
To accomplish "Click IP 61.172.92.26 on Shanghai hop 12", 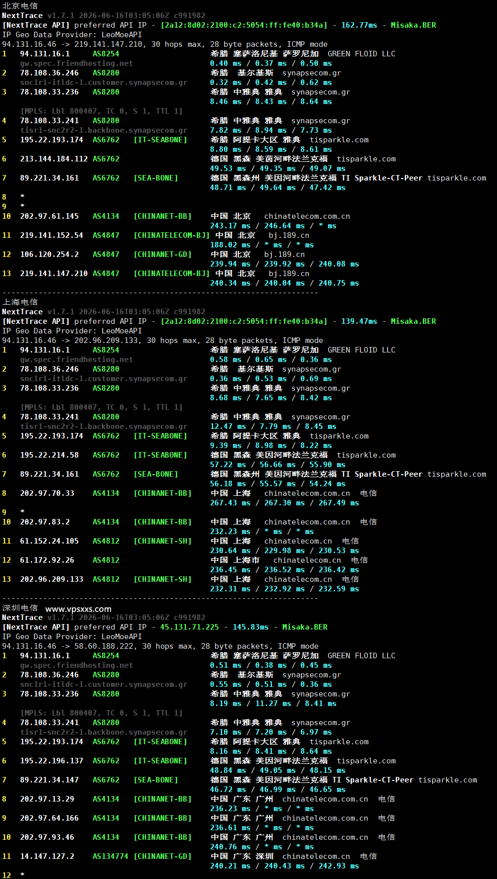I will pos(47,560).
